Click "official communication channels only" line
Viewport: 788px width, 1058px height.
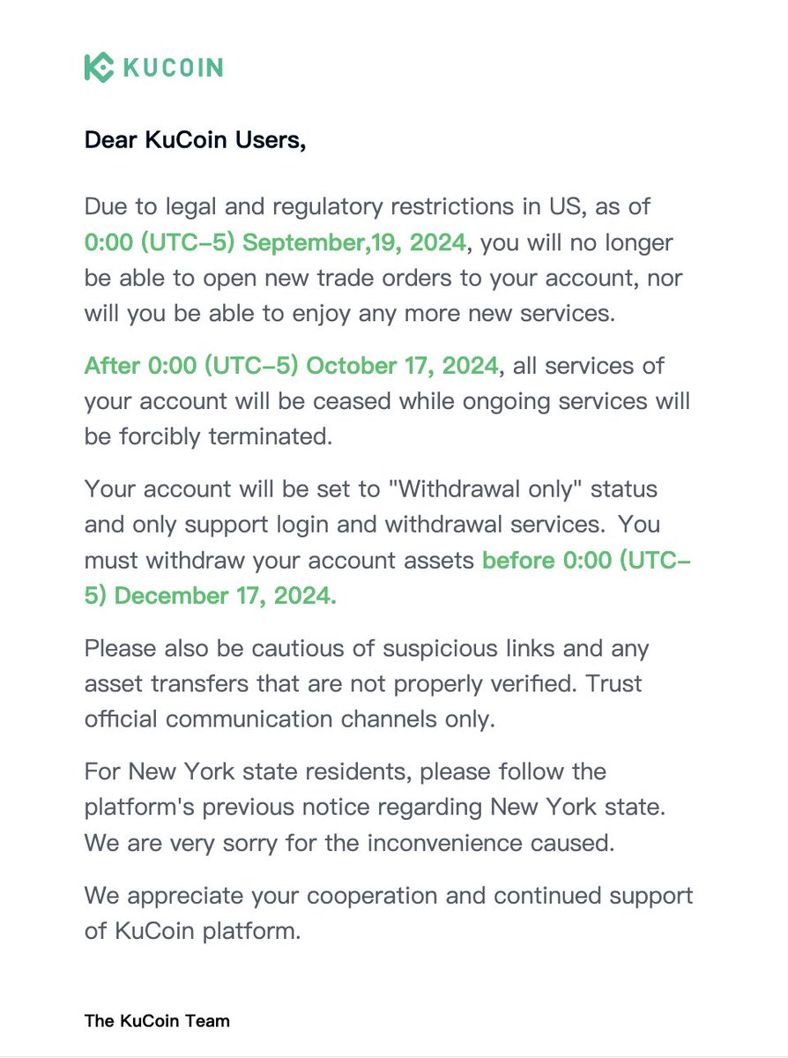tap(290, 719)
